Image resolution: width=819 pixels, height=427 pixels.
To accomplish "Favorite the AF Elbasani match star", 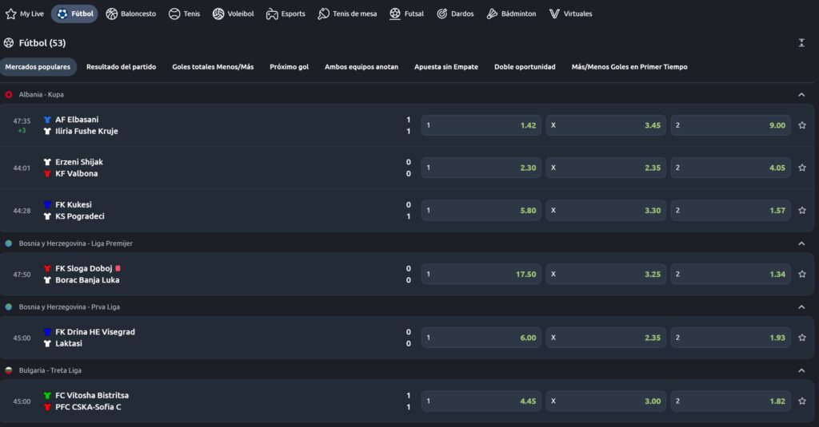I will tap(802, 125).
